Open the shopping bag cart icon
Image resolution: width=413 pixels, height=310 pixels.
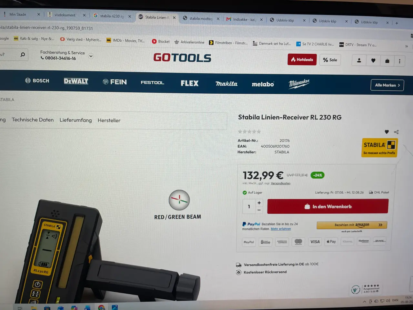click(387, 61)
